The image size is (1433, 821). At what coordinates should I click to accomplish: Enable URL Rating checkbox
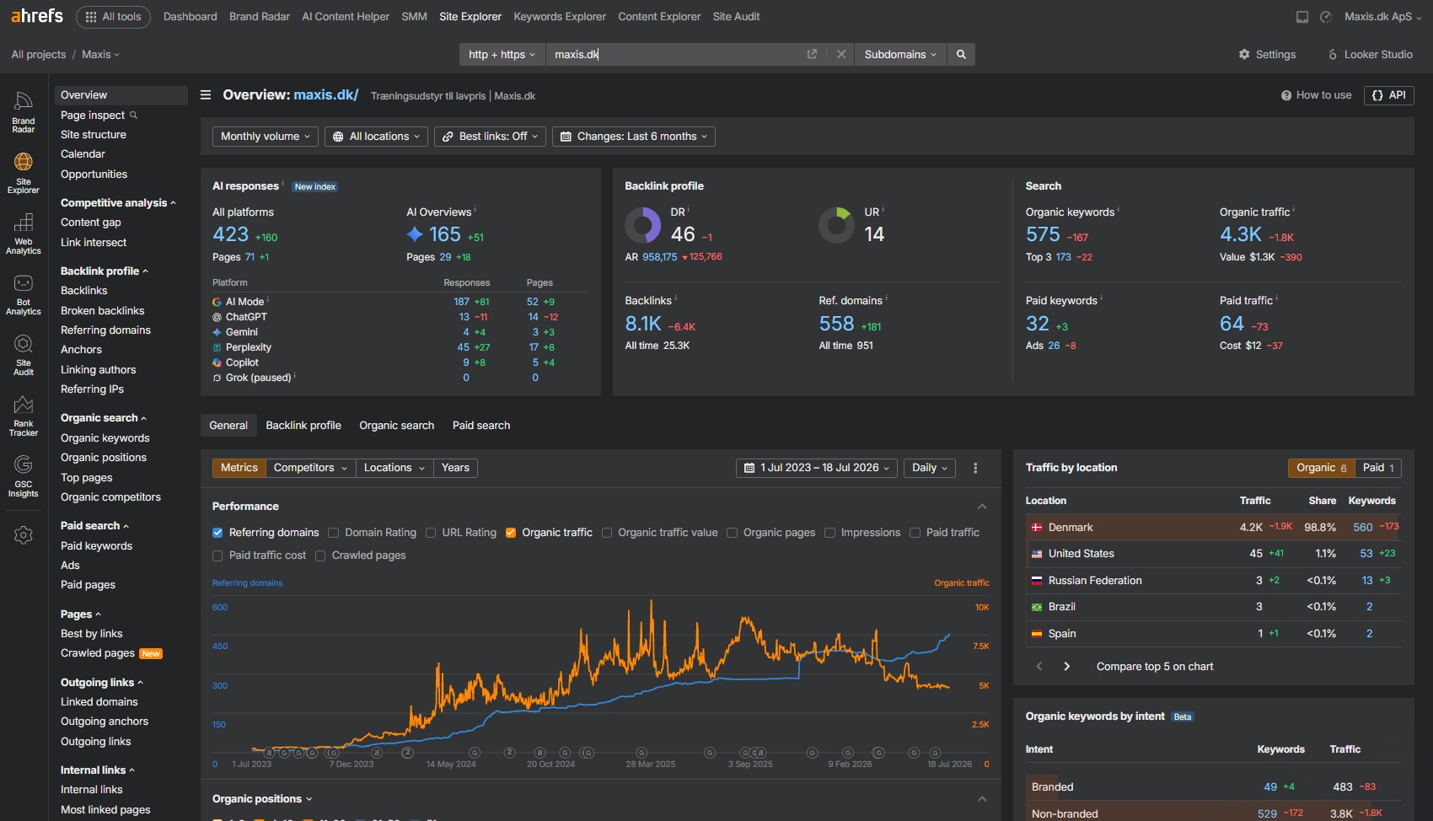[431, 533]
